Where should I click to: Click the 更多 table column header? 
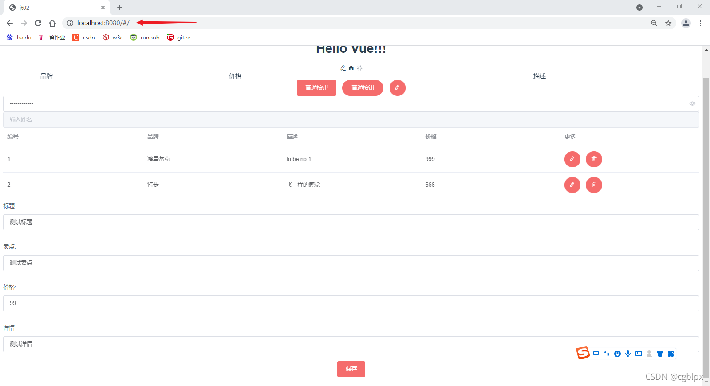570,137
